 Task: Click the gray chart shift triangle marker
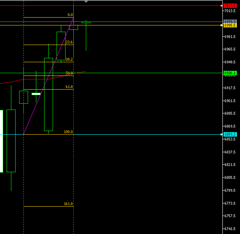(86, 2)
